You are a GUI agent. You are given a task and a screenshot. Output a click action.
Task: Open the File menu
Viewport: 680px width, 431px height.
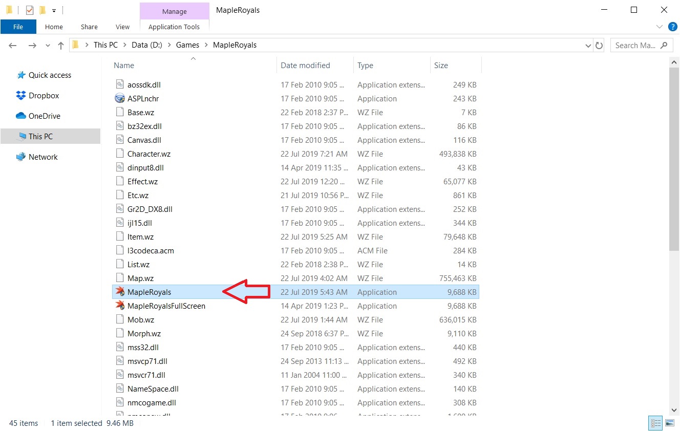(x=18, y=27)
